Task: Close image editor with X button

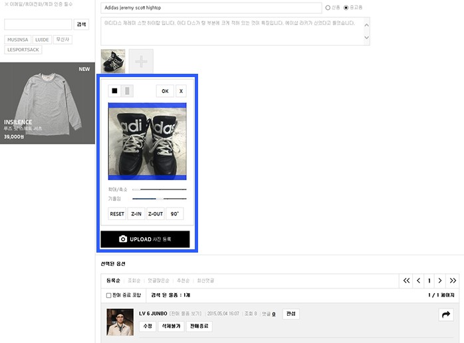Action: [181, 91]
